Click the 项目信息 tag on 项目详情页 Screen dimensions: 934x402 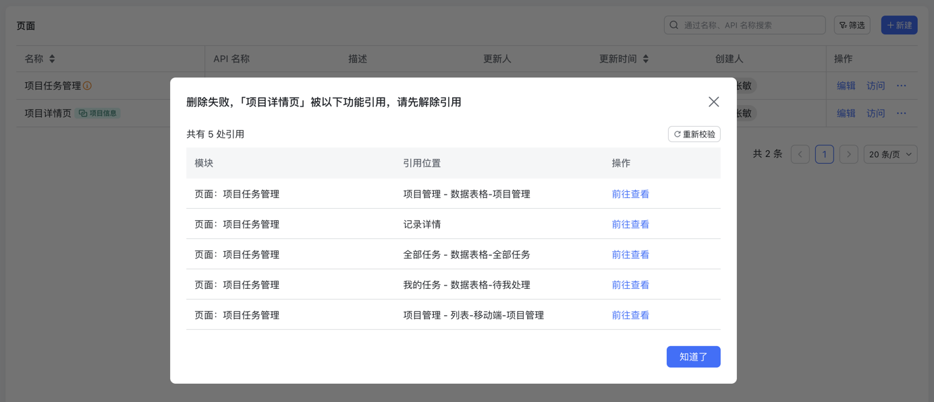tap(98, 113)
